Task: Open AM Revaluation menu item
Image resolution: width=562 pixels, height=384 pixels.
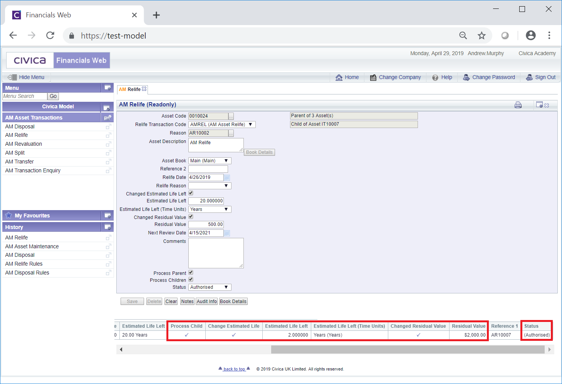Action: click(x=23, y=144)
